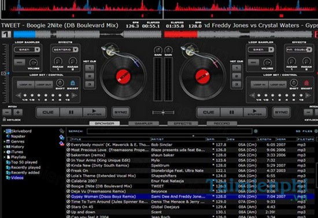Image resolution: width=318 pixels, height=218 pixels.
Task: Toggle left deck keylock icon
Action: pyautogui.click(x=4, y=119)
